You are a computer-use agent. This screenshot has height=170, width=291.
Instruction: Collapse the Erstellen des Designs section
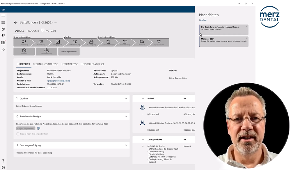(126, 116)
